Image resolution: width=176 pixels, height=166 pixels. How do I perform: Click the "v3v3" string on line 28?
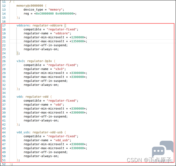point(59,69)
